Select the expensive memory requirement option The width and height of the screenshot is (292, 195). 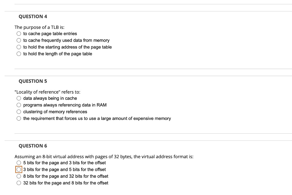coord(19,118)
